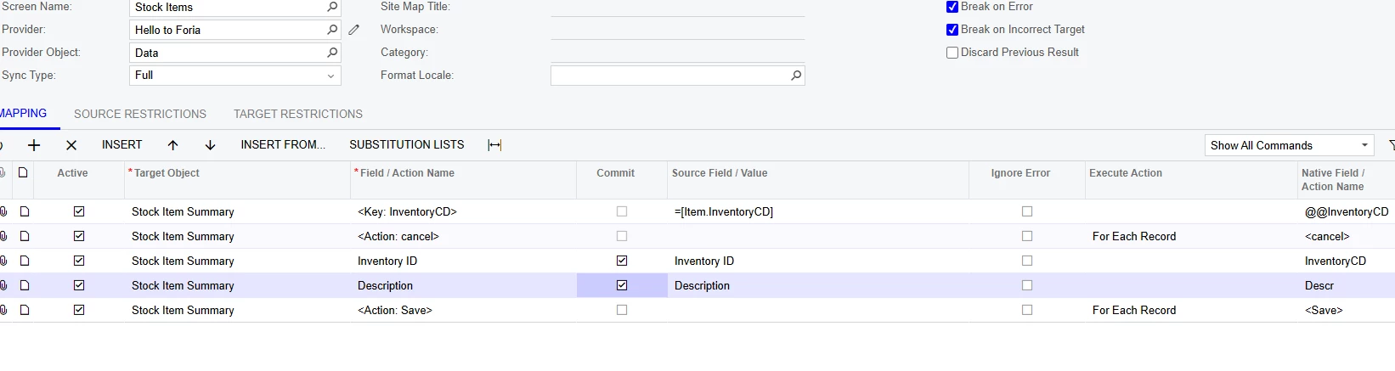Image resolution: width=1395 pixels, height=371 pixels.
Task: Tick Ignore Error for Description row
Action: point(1027,285)
